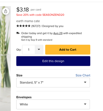Screen dimensions: 103x111
Task: Expand the Envelopes dropdown showing White
Action: (53, 104)
